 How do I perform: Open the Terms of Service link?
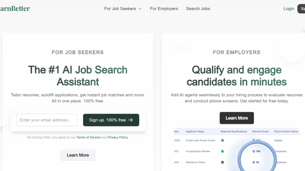pos(88,137)
